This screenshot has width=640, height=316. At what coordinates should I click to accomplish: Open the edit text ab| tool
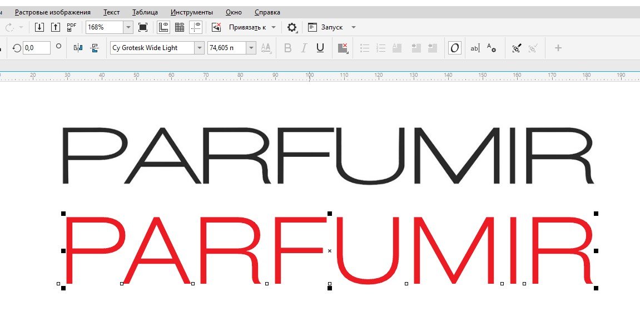tap(475, 48)
